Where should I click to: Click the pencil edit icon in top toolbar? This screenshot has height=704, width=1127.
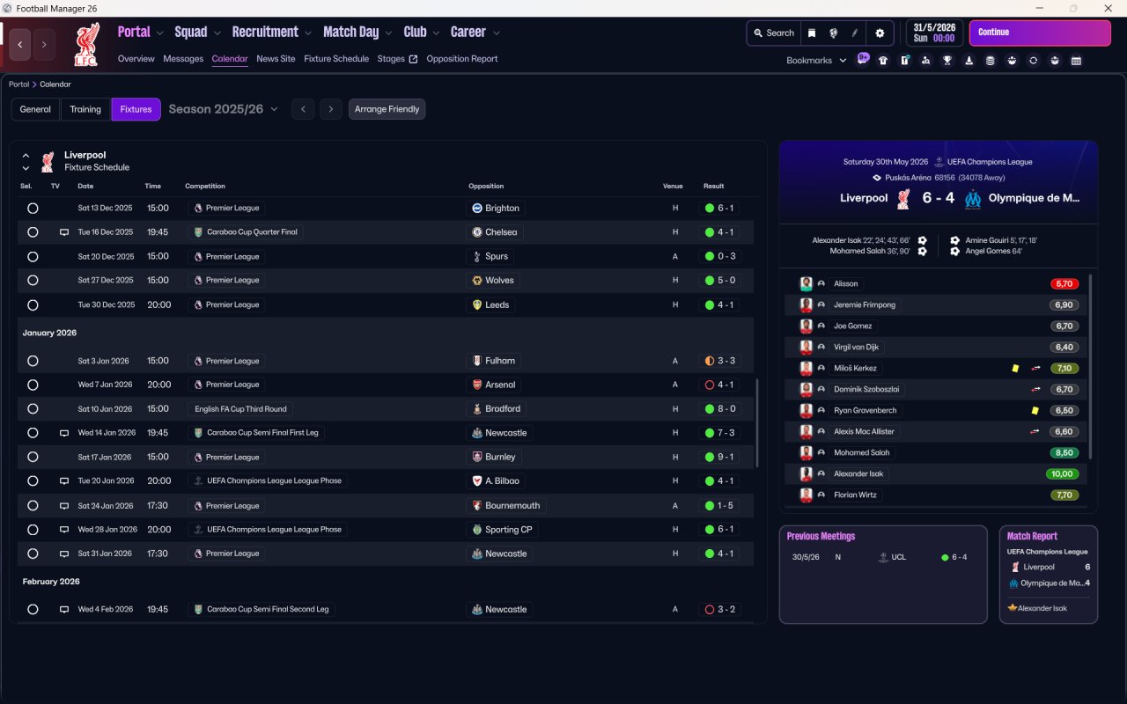[854, 33]
